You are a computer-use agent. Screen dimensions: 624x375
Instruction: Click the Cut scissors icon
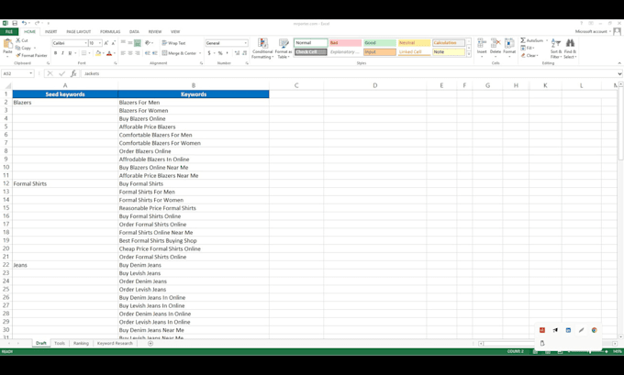[18, 40]
